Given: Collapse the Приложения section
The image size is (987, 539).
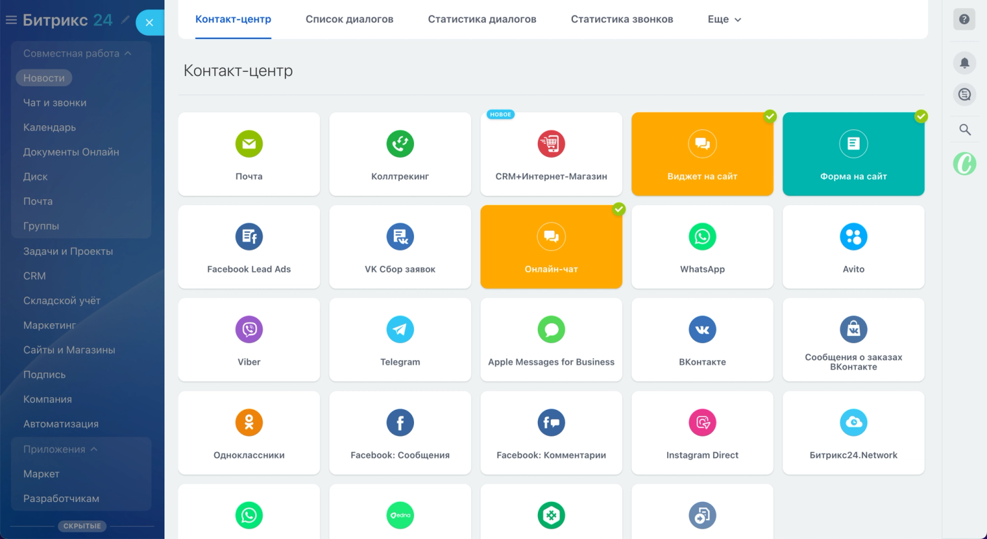Looking at the screenshot, I should pos(61,449).
